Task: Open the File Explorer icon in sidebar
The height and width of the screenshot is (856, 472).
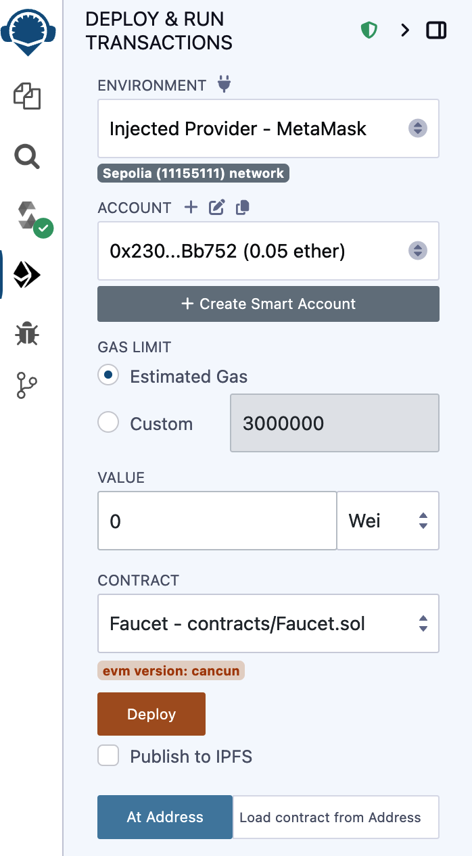Action: click(28, 97)
